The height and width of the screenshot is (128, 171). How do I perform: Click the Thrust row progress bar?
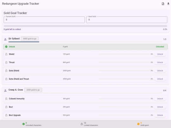point(124,62)
